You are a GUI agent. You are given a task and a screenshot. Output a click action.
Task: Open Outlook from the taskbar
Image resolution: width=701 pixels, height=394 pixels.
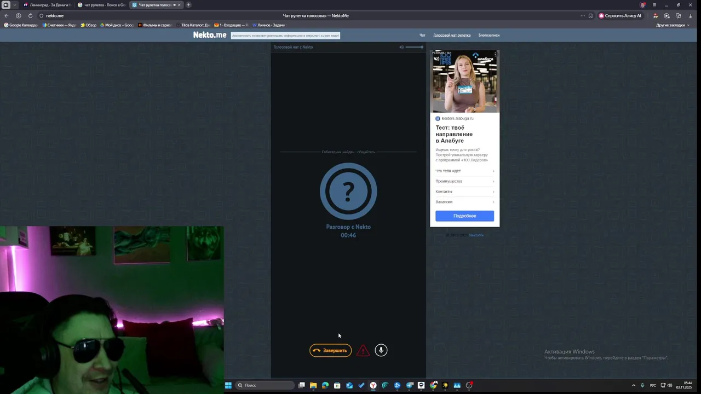pos(349,385)
